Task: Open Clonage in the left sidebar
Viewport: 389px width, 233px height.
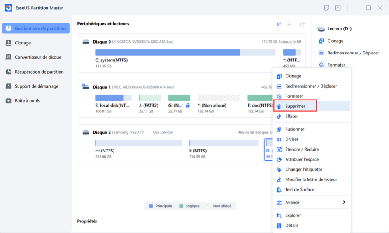Action: click(23, 43)
